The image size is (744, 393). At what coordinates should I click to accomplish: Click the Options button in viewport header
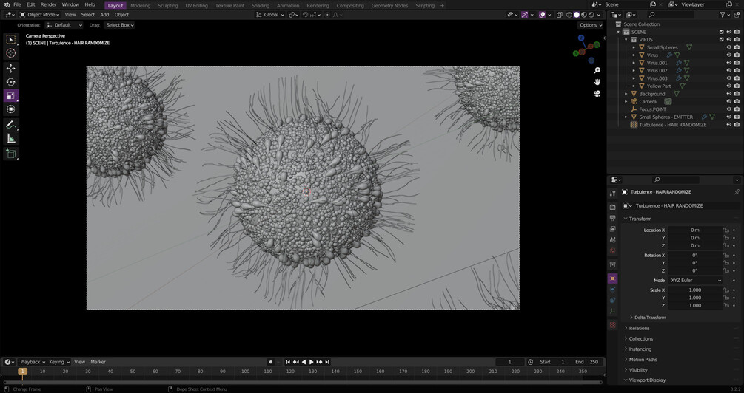point(590,25)
